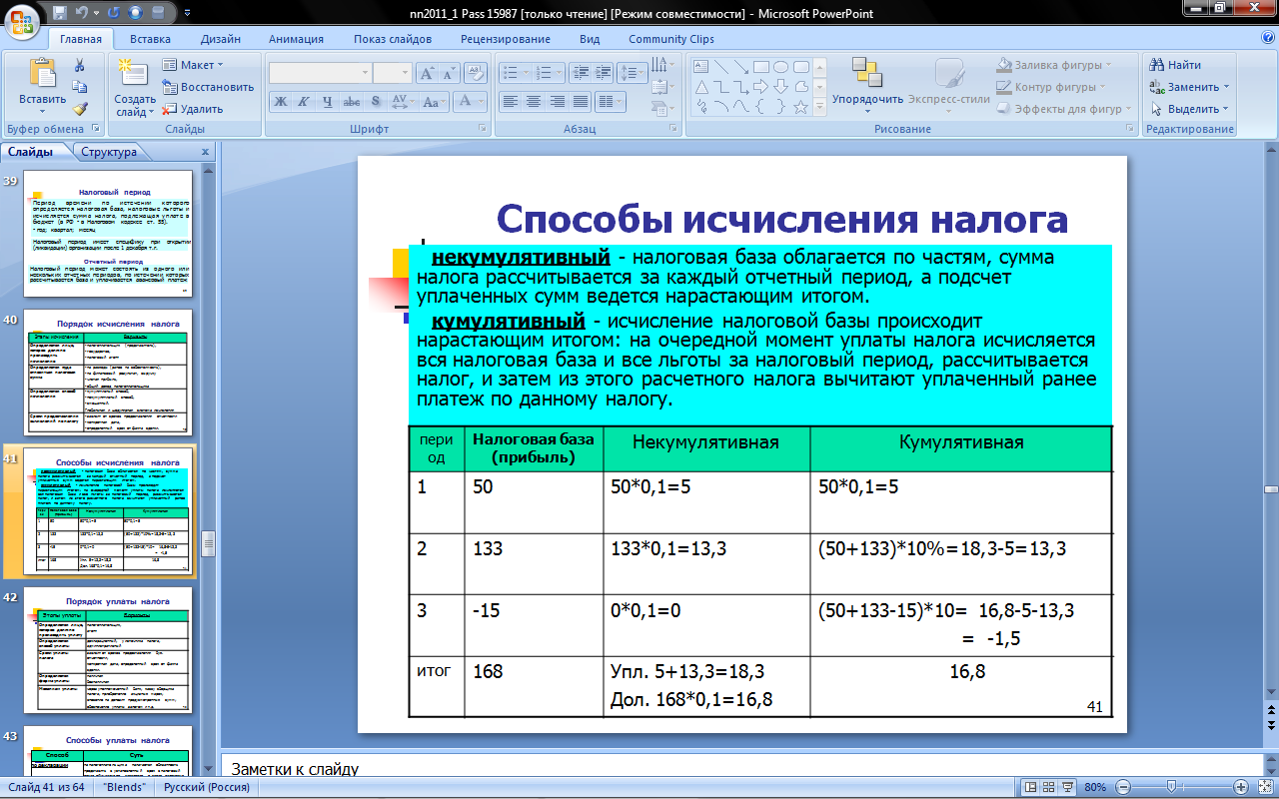Open change case Aa dropdown
The height and width of the screenshot is (799, 1279).
point(433,102)
